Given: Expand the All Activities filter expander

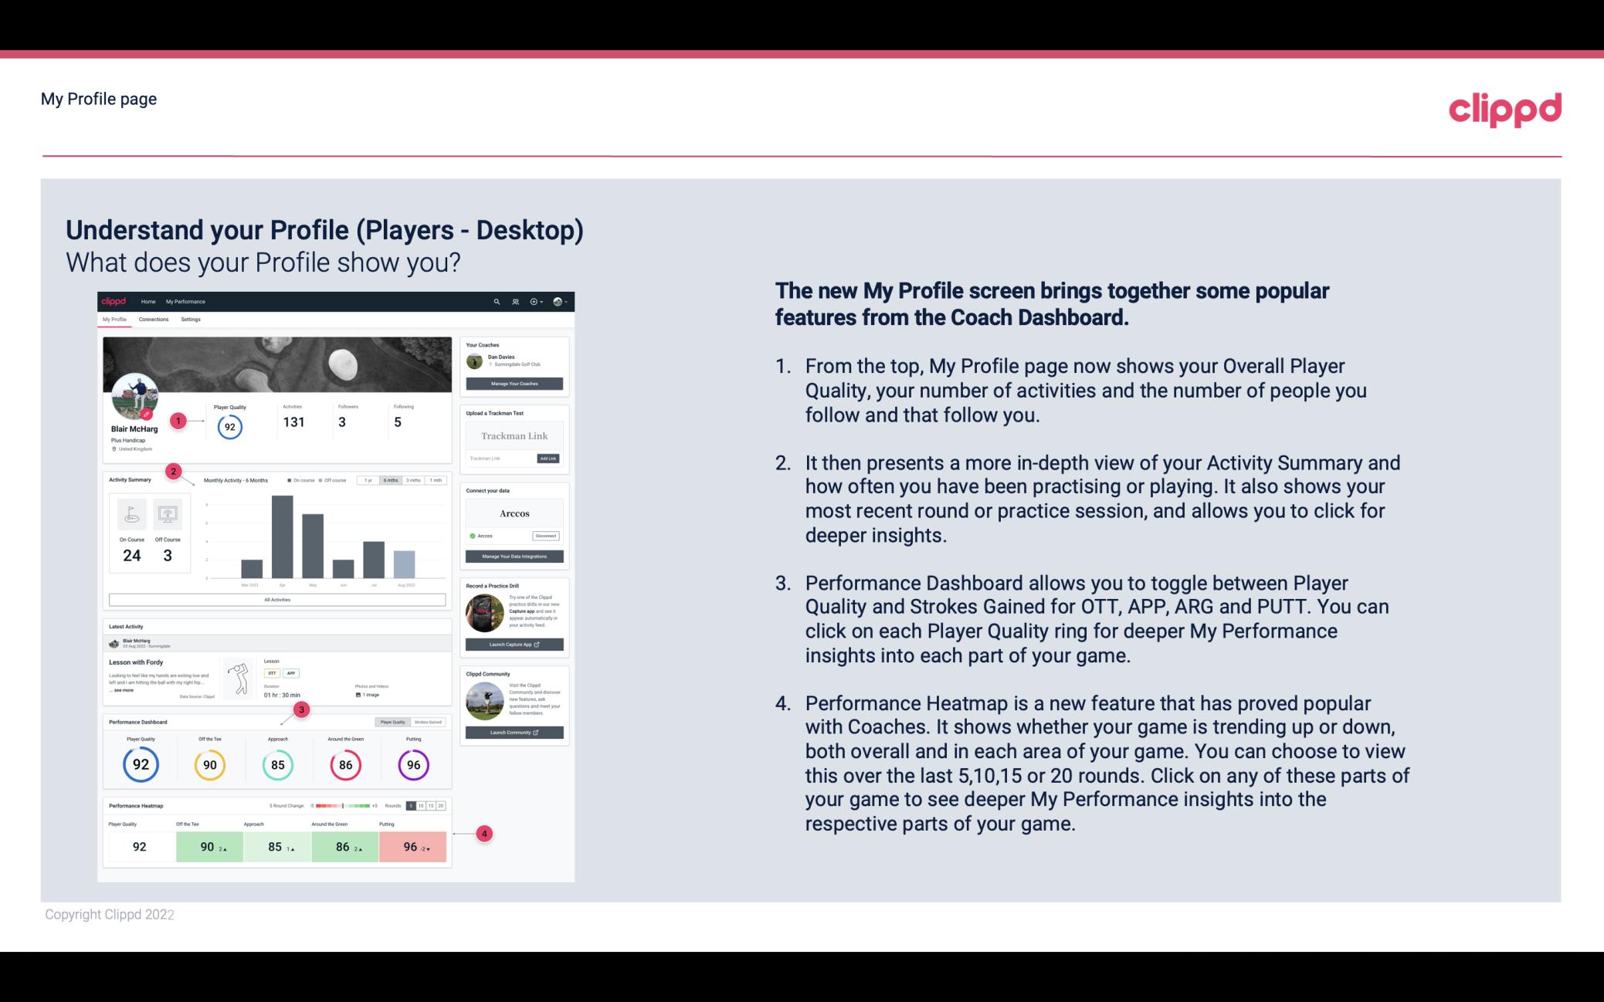Looking at the screenshot, I should (277, 601).
